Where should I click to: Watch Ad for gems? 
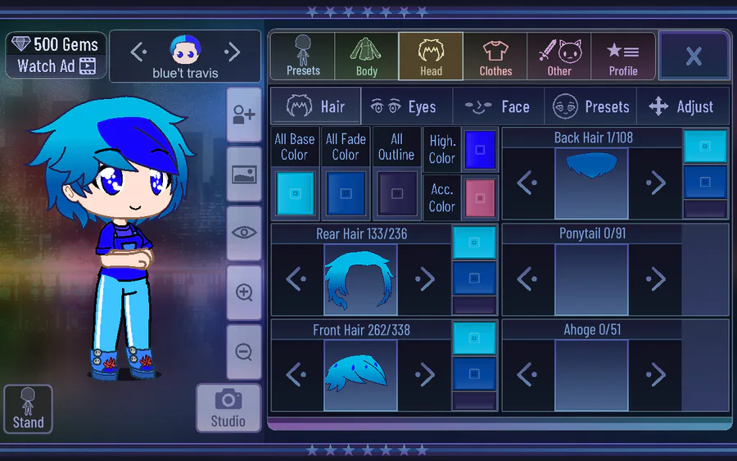pyautogui.click(x=57, y=66)
